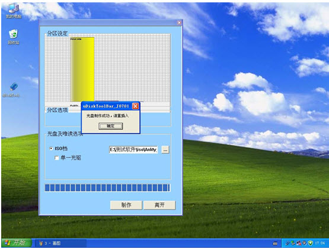Screen dimensions: 329x249
Task: Close the uDiskToolBar_J0701 message box
Action: tap(135, 106)
